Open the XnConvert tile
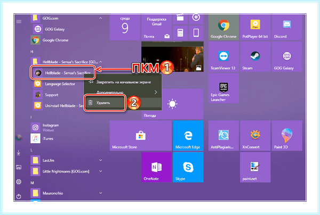 pos(255,136)
